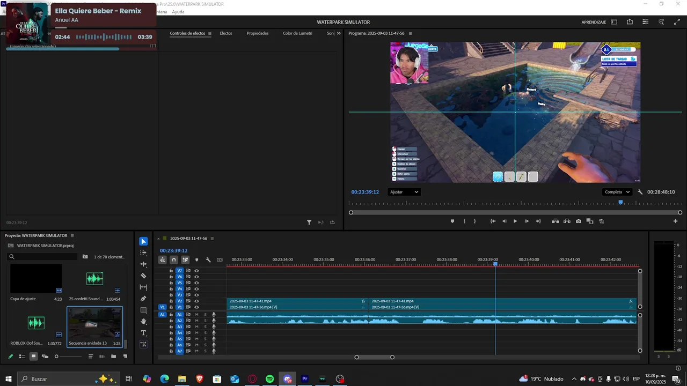The width and height of the screenshot is (687, 386).
Task: Open sort icons menu in Project panel
Action: tap(90, 357)
